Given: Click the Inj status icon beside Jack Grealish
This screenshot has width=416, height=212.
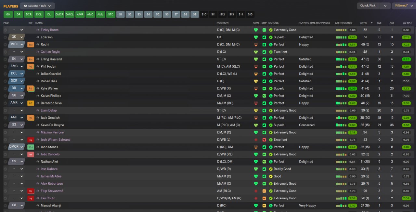Looking at the screenshot, I should (31, 118).
